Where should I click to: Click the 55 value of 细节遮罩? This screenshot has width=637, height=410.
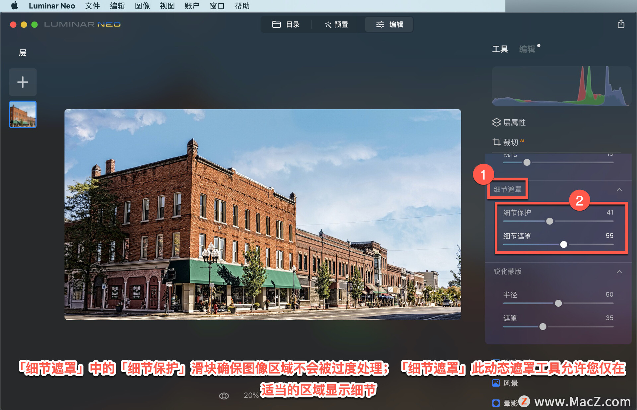point(609,236)
